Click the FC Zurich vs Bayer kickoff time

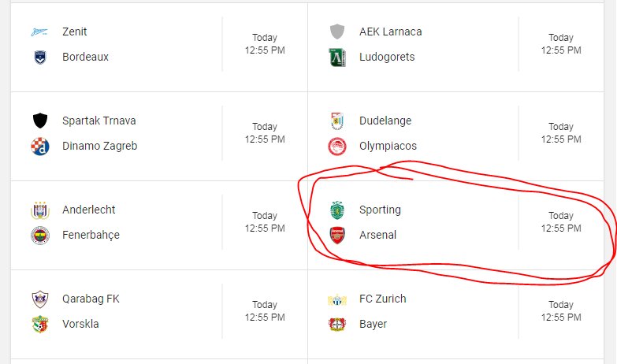point(561,311)
